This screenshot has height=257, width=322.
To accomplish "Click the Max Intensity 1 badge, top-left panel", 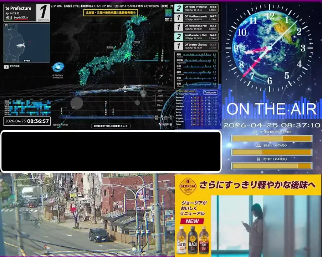I will coord(43,12).
